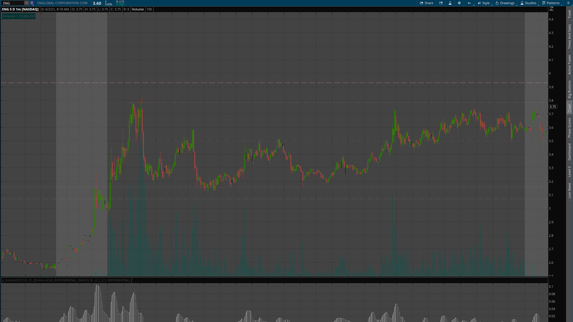Click the Share chart button

click(426, 3)
